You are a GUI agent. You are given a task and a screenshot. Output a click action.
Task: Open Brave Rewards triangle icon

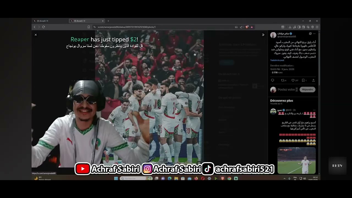tap(252, 27)
